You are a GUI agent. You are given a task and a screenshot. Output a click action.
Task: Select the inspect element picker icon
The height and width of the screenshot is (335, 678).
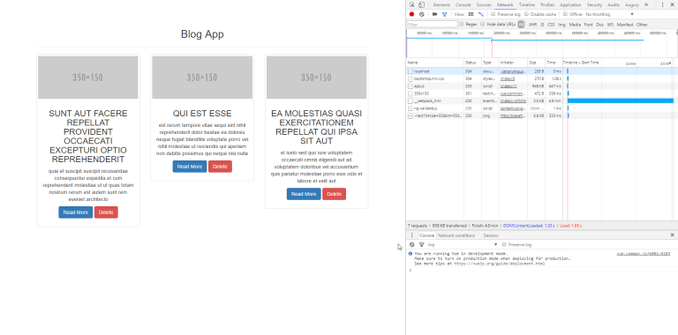point(412,4)
